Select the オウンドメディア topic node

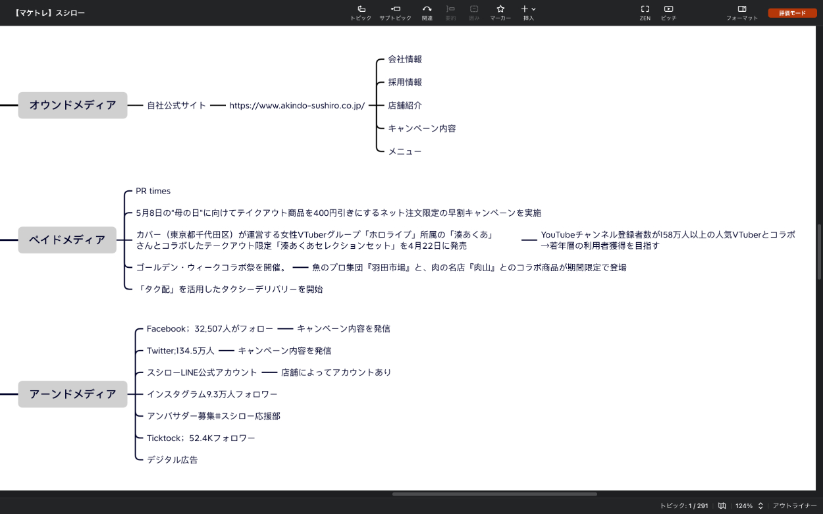72,105
